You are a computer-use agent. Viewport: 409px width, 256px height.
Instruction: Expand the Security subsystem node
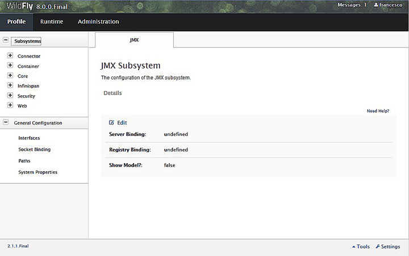point(10,95)
